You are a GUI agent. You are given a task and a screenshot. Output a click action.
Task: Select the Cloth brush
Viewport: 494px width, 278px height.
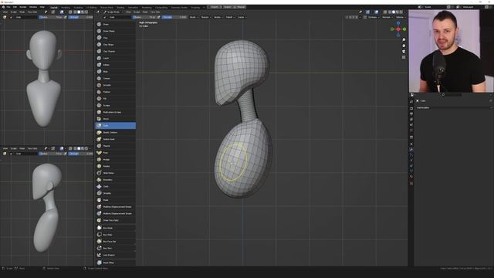(x=115, y=186)
